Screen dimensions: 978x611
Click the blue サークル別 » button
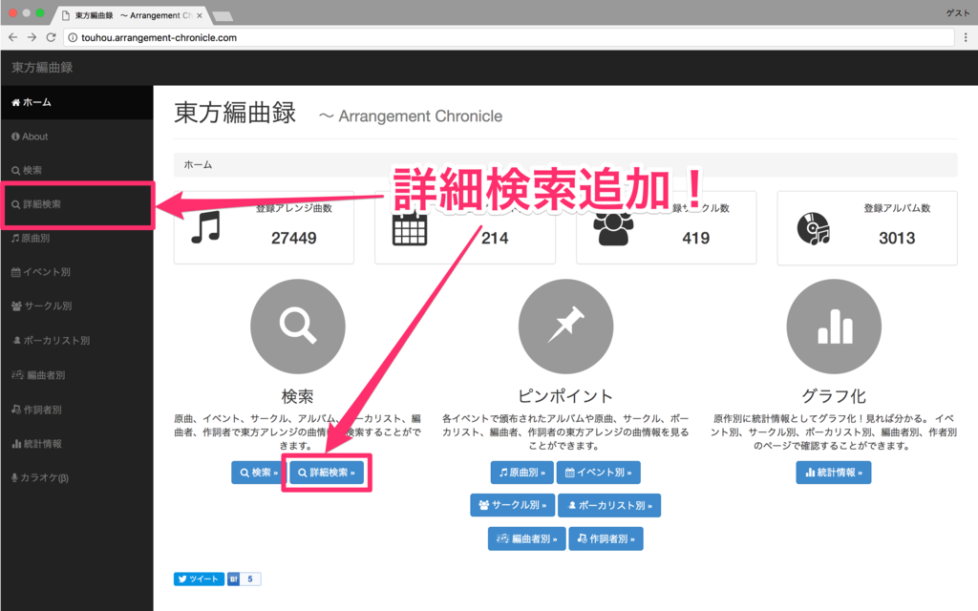point(512,505)
